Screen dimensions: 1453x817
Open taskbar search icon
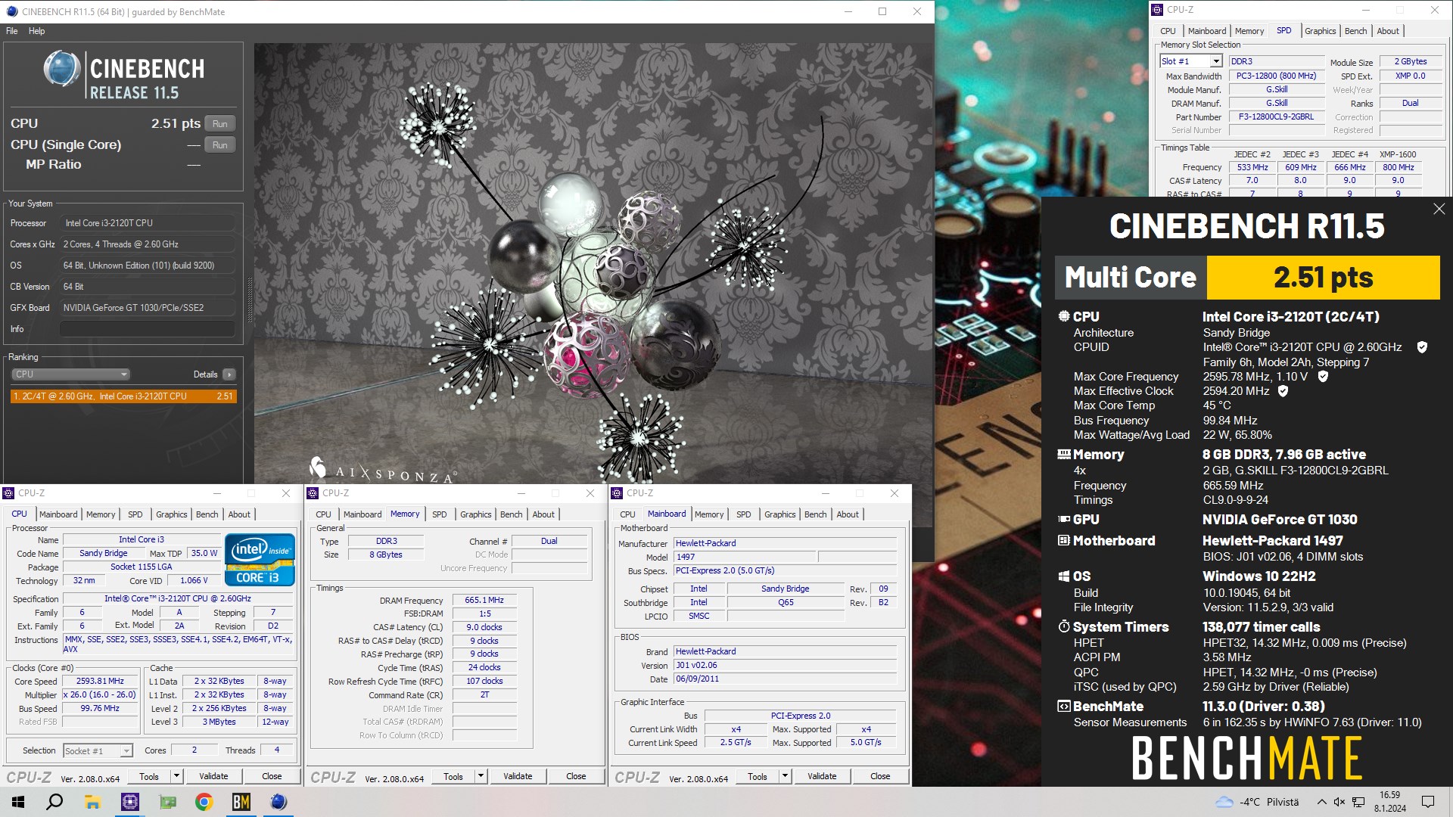pyautogui.click(x=54, y=802)
